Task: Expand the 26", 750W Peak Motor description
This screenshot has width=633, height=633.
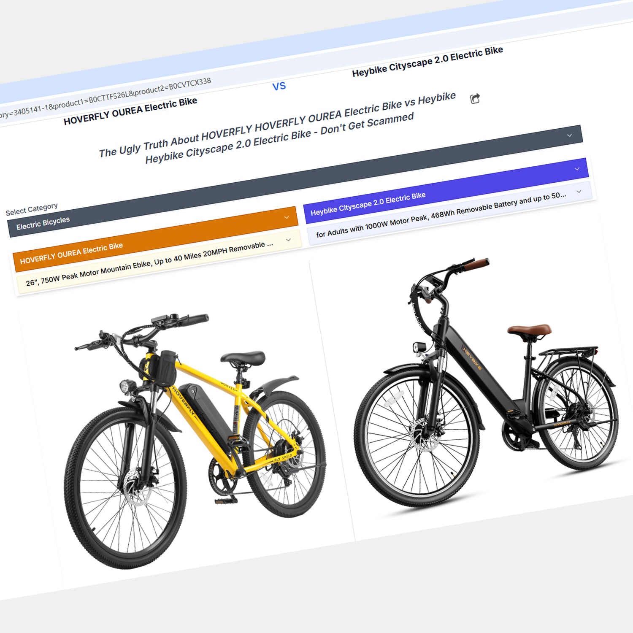Action: [x=159, y=262]
